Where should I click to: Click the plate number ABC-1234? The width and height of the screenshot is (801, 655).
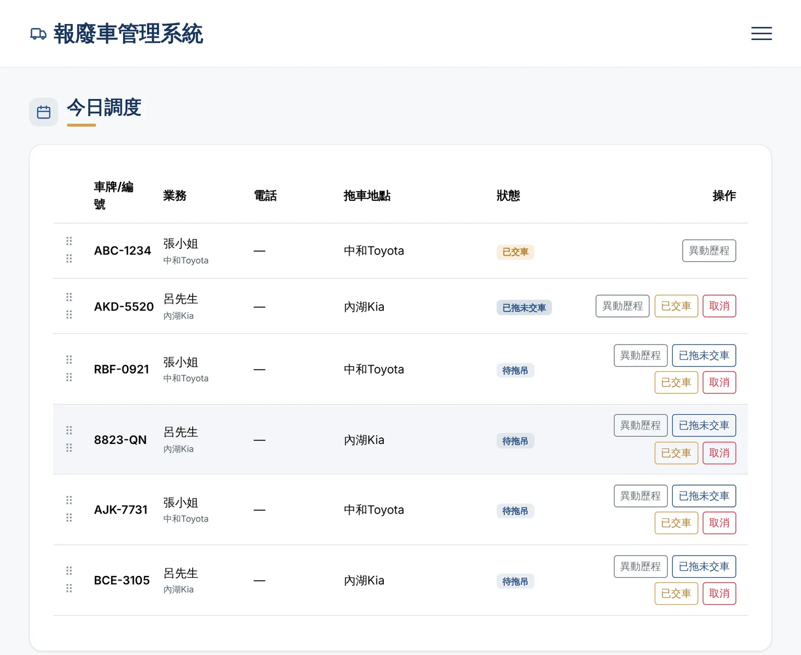(x=122, y=251)
